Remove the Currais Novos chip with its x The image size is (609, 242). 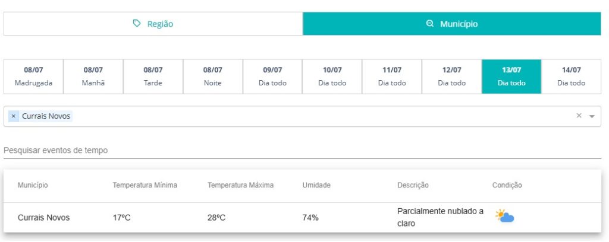point(14,116)
